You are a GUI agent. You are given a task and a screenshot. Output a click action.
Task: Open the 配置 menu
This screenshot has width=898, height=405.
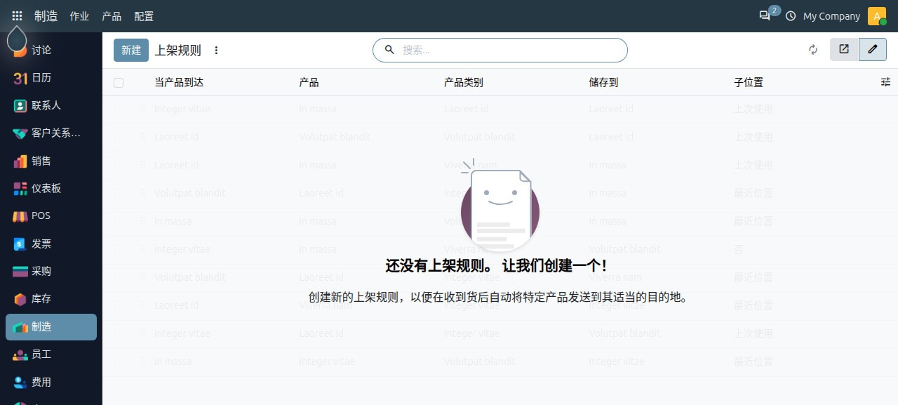(x=144, y=16)
